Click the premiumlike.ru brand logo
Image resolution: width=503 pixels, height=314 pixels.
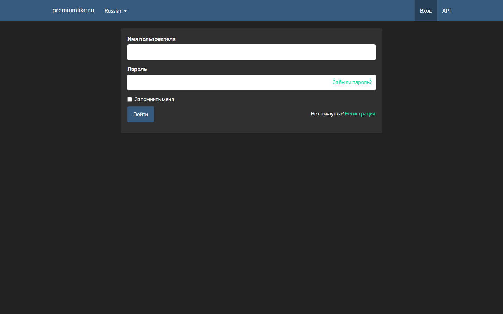pyautogui.click(x=73, y=10)
